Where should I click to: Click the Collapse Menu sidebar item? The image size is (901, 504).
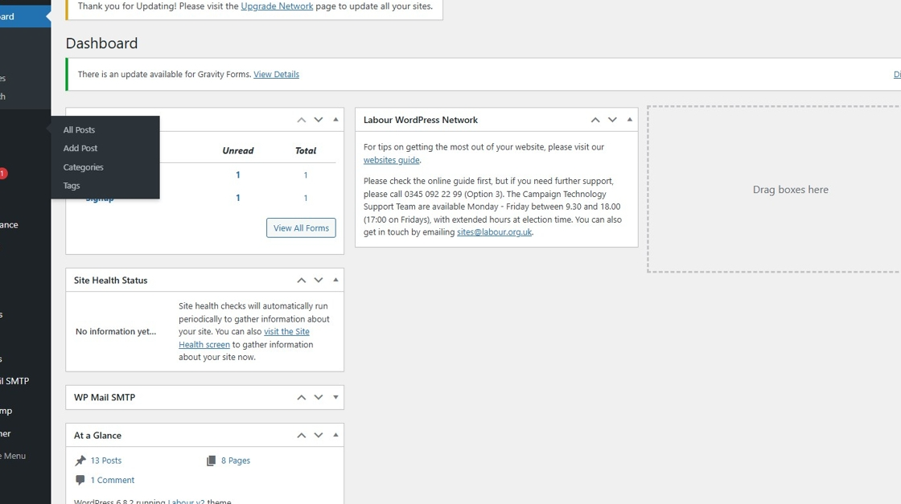pyautogui.click(x=25, y=456)
